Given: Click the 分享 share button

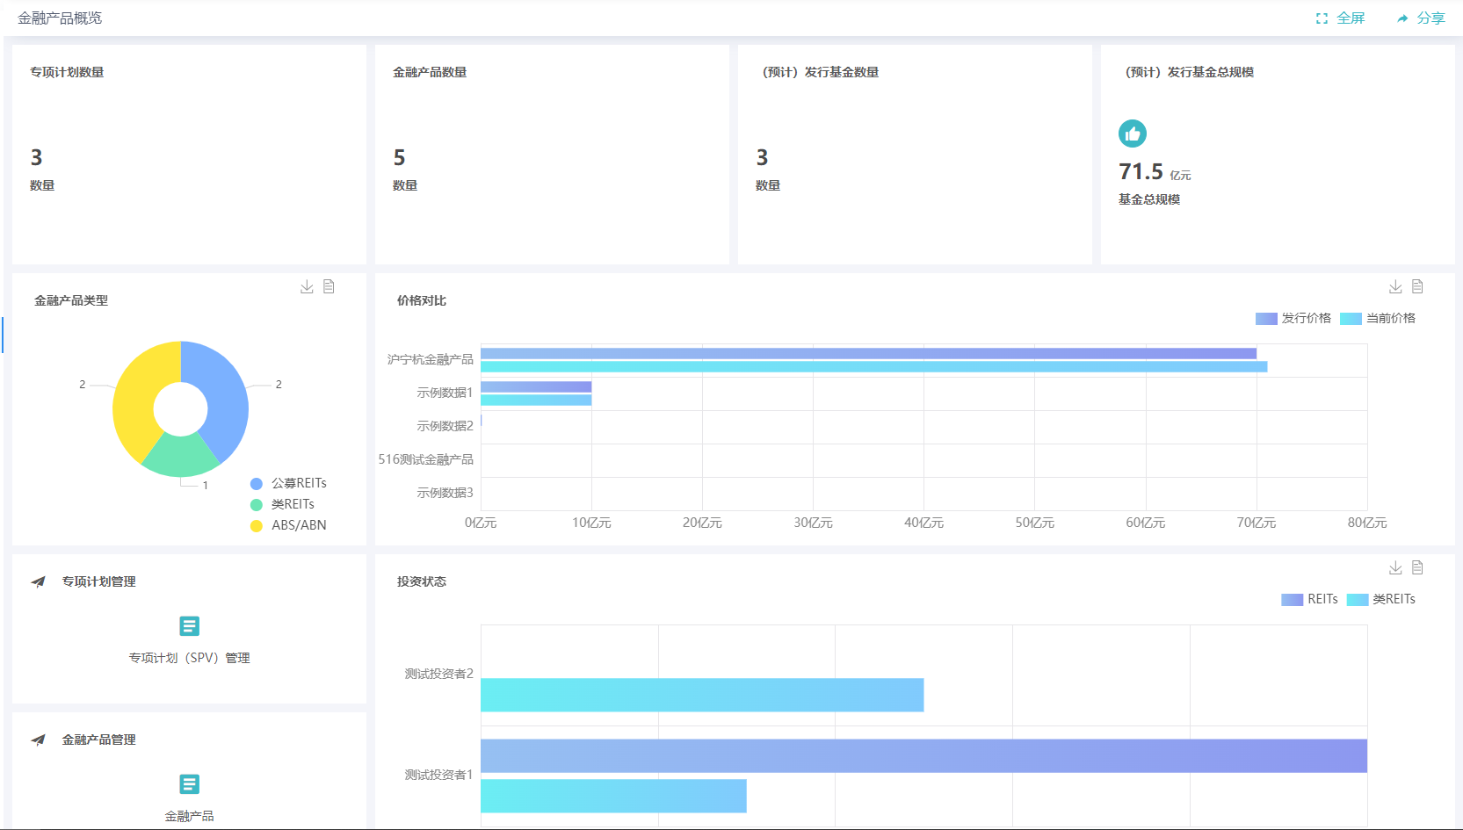Looking at the screenshot, I should pyautogui.click(x=1421, y=18).
